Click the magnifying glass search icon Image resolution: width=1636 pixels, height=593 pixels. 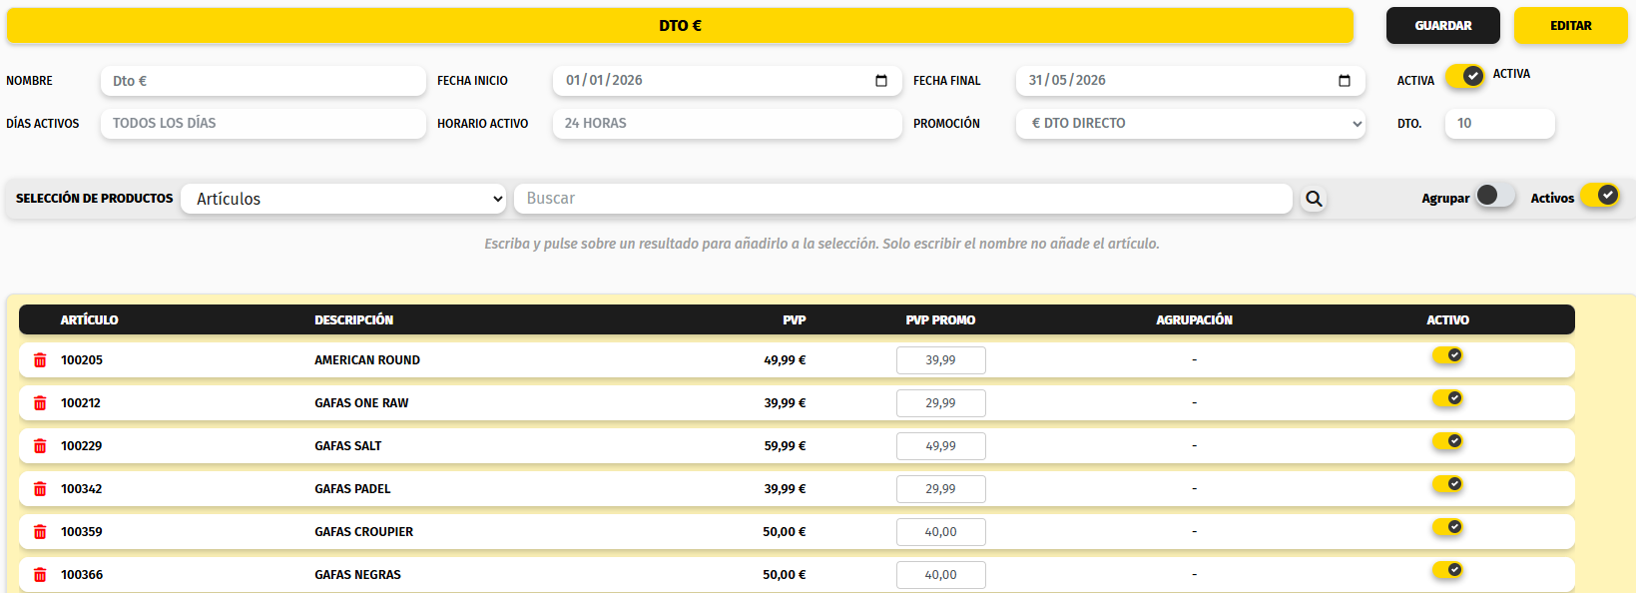1314,199
